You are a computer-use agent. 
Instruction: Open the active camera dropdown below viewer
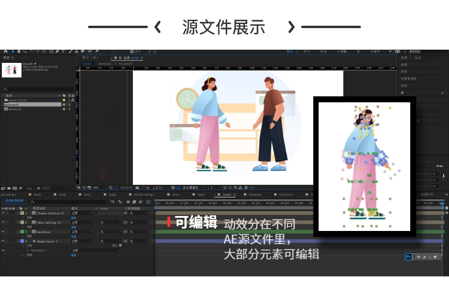(193, 188)
